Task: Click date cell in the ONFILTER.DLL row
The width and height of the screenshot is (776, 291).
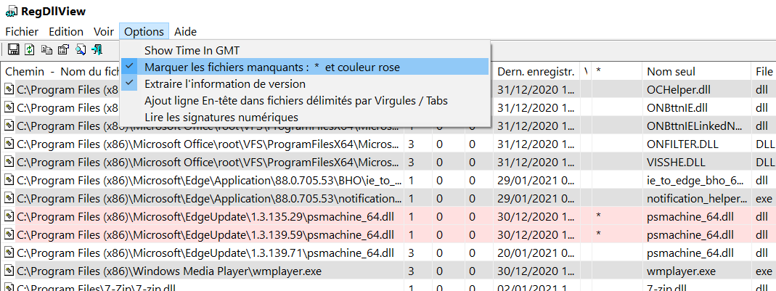Action: coord(536,144)
